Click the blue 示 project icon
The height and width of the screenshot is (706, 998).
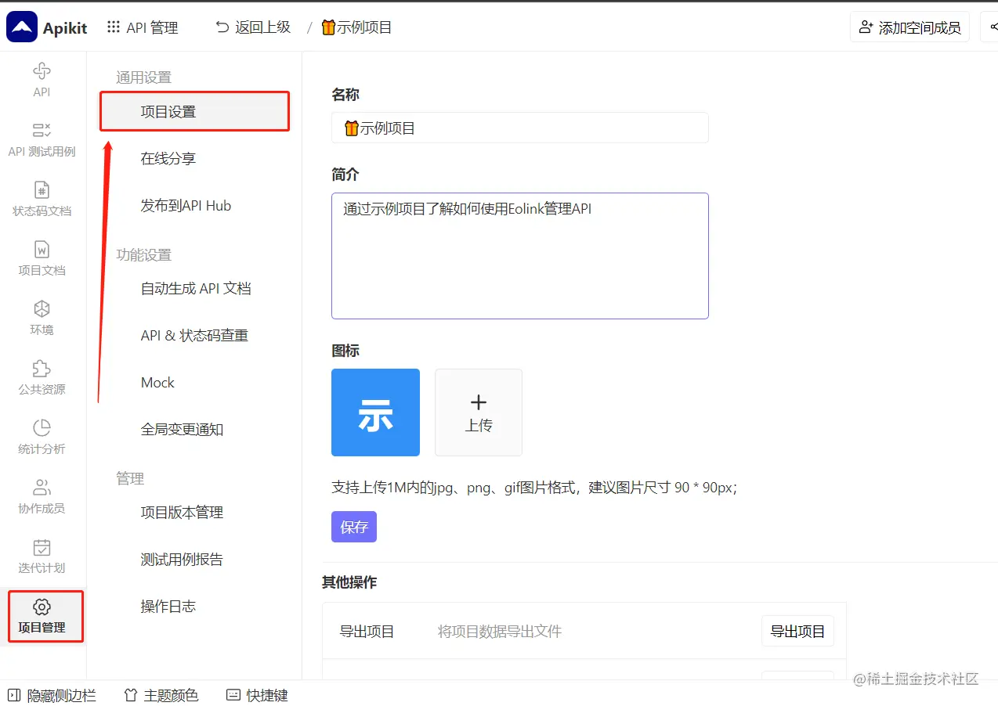click(x=375, y=412)
